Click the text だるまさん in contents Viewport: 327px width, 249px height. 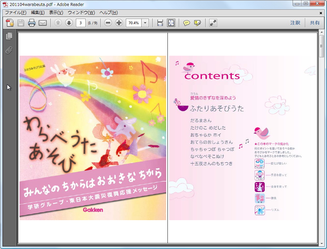click(x=201, y=121)
